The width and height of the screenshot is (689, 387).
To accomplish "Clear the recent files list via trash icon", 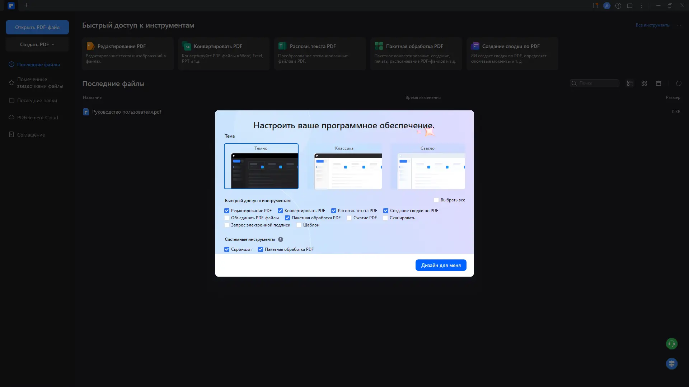I will point(658,83).
